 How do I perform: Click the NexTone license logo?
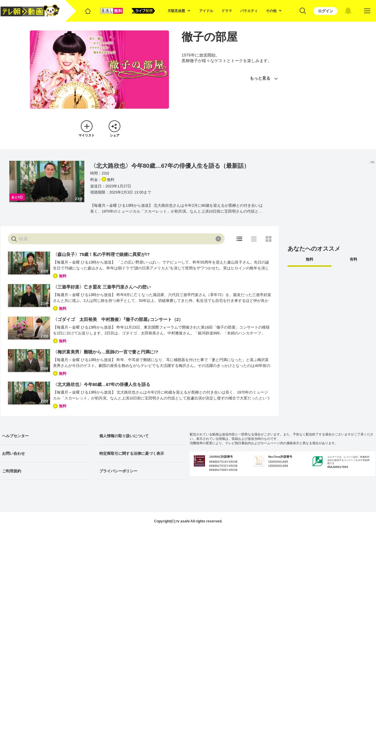[259, 461]
